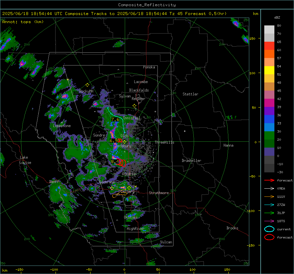Screen dimensions: 294x274
Task: Click the Hanna city label
Action: pyautogui.click(x=228, y=145)
